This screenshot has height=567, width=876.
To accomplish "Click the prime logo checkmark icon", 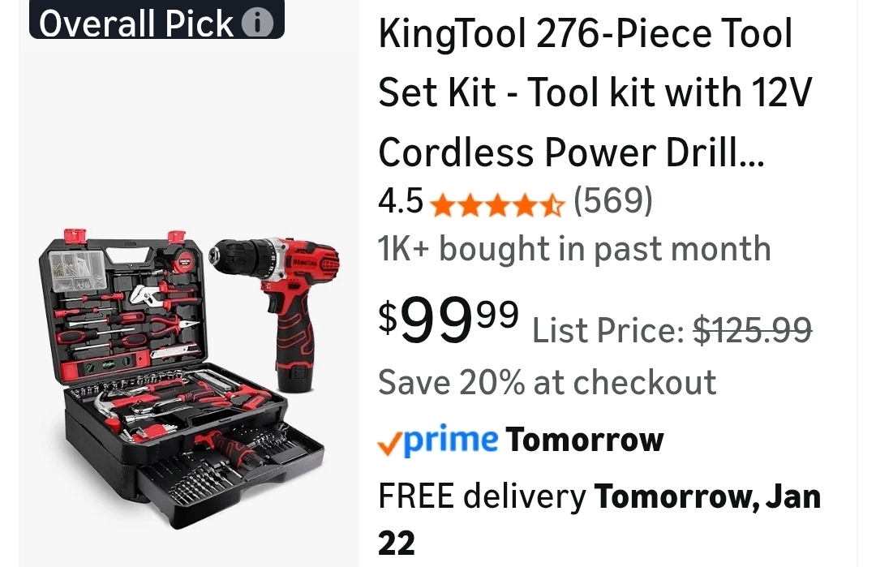I will [390, 445].
